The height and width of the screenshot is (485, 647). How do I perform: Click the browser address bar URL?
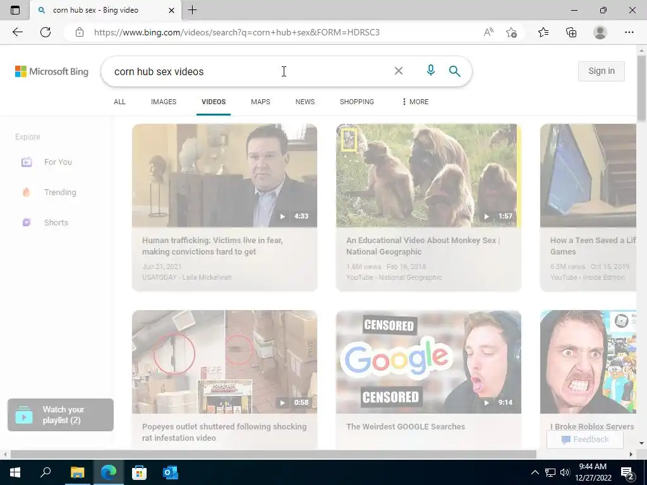click(237, 32)
